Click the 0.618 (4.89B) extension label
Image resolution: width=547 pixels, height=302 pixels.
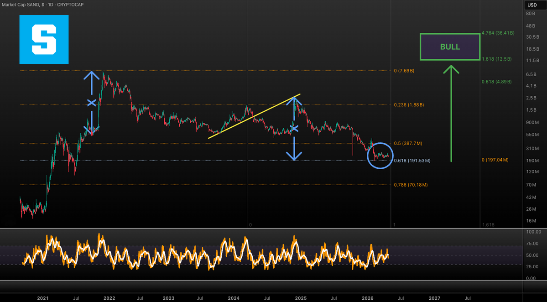pos(496,82)
